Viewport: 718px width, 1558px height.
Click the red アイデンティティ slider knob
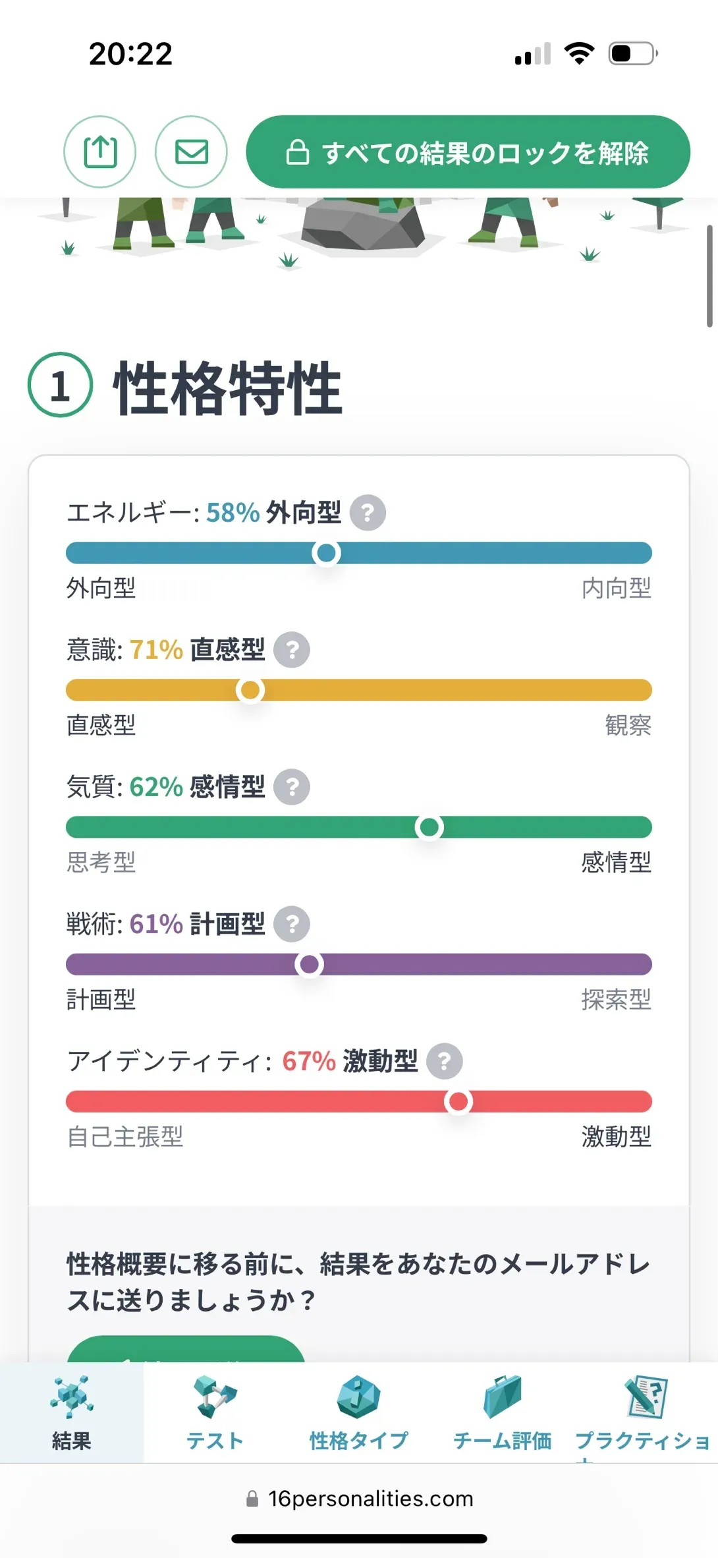coord(458,1101)
